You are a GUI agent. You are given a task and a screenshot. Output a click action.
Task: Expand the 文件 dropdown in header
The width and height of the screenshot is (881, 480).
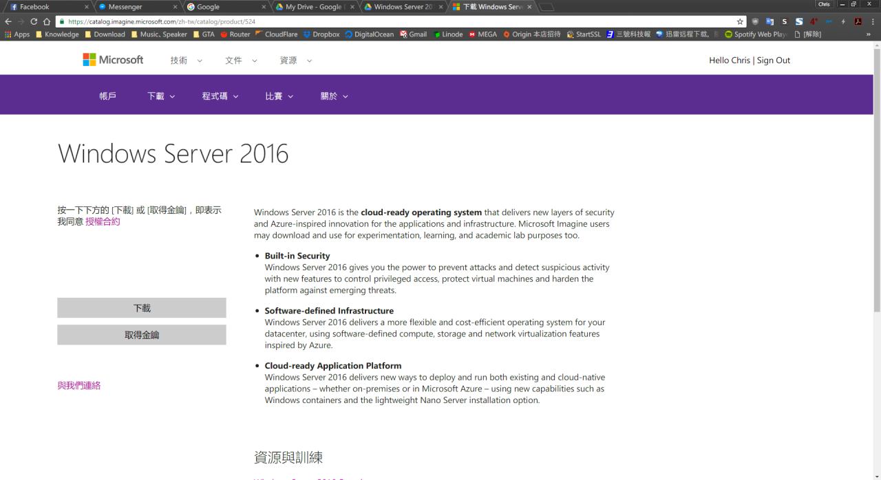tap(241, 61)
